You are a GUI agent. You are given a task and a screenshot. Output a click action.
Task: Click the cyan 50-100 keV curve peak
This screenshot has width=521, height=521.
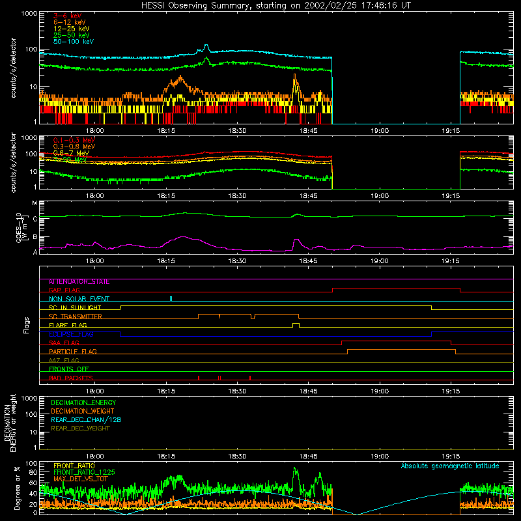click(x=206, y=45)
